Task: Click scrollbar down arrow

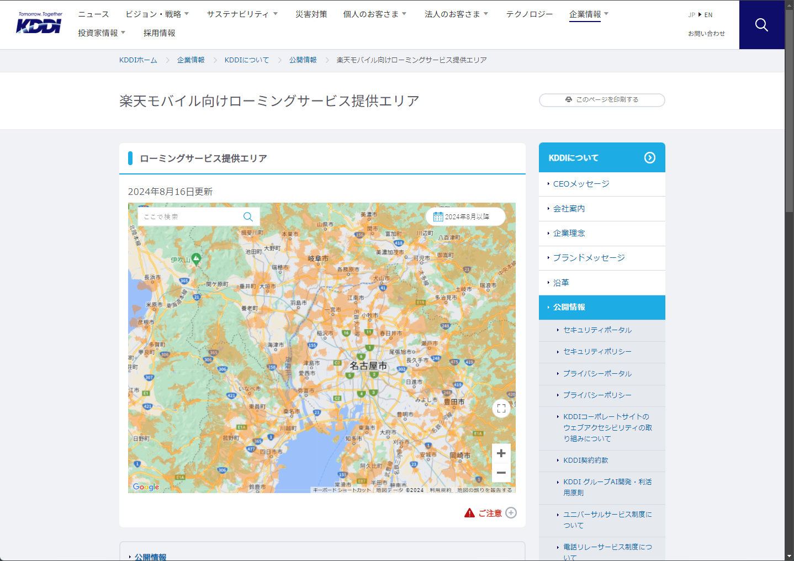Action: coord(789,555)
